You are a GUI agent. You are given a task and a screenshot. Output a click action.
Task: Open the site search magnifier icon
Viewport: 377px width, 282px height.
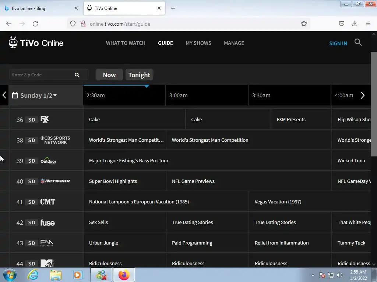coord(358,42)
